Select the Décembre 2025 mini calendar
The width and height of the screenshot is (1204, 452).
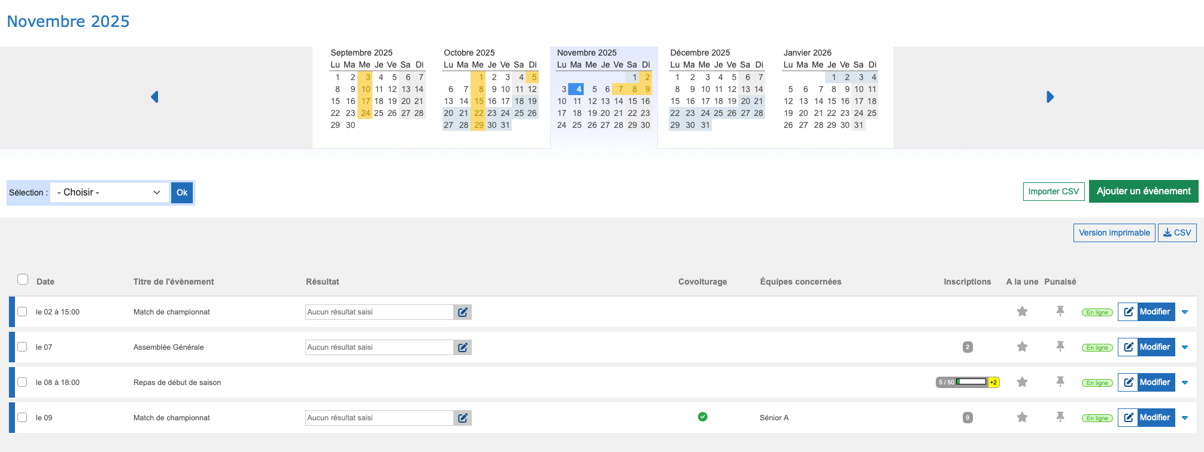pos(699,53)
